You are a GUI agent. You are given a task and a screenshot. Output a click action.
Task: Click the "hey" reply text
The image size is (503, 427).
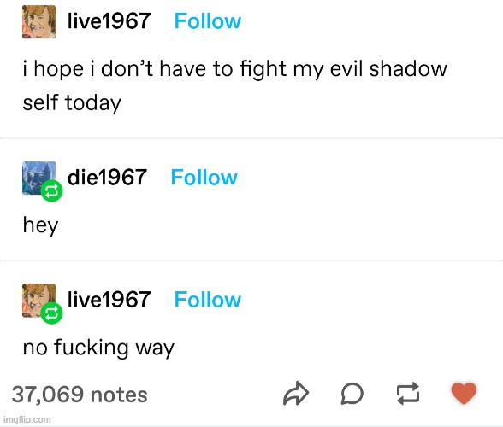(41, 225)
